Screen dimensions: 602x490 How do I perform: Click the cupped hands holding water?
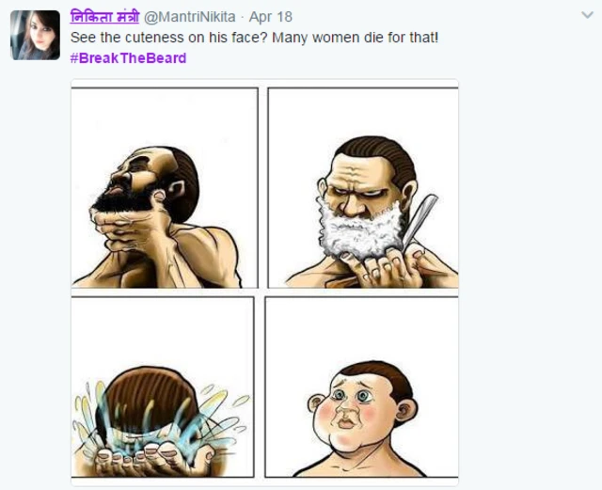click(153, 459)
